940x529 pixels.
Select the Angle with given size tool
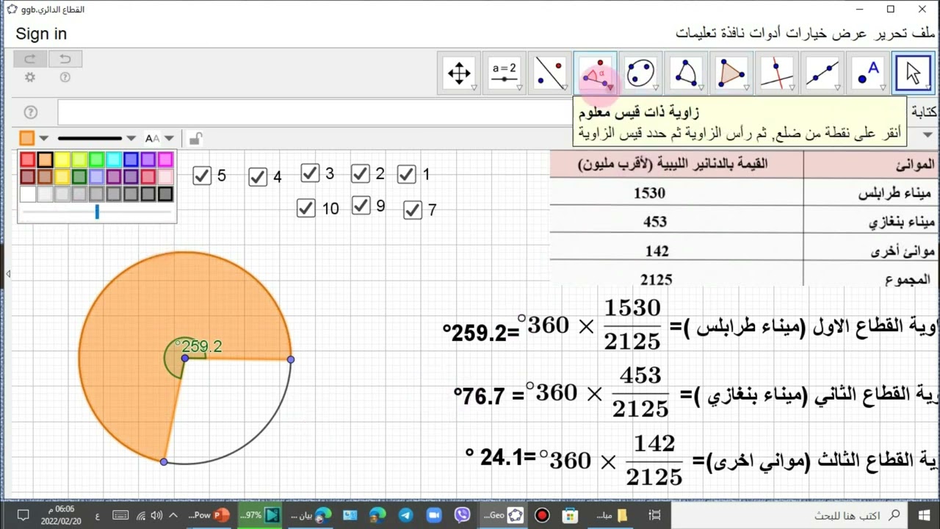click(595, 73)
